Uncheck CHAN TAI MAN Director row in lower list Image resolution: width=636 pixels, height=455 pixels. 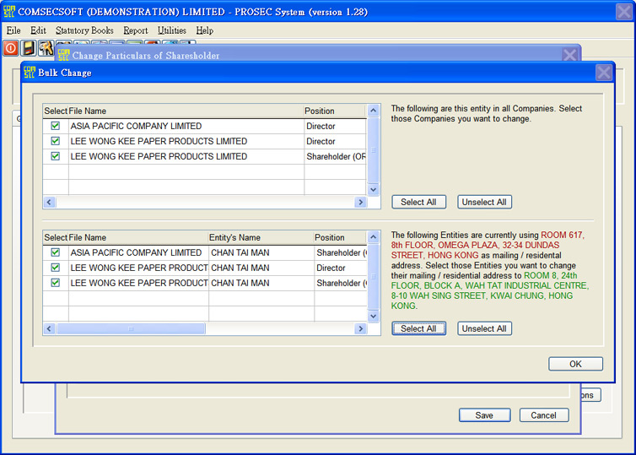click(56, 268)
